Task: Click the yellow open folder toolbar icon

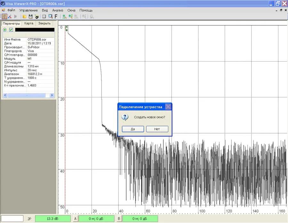Action: coord(24,17)
